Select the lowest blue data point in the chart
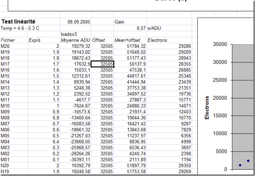Image resolution: width=255 pixels, height=176 pixels. [x=240, y=165]
